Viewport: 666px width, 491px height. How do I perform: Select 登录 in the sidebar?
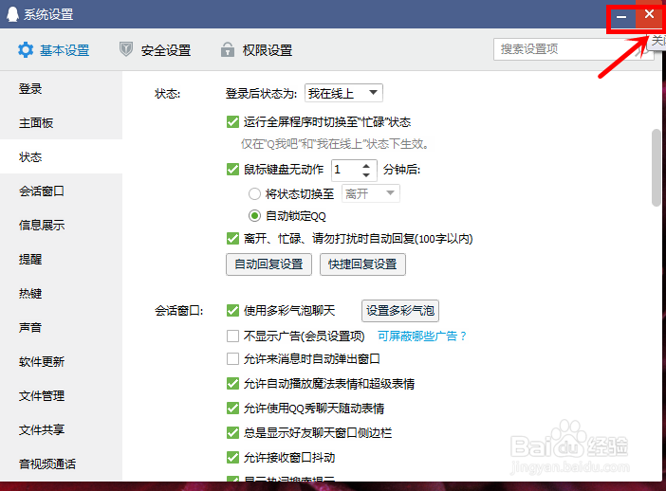pos(61,89)
